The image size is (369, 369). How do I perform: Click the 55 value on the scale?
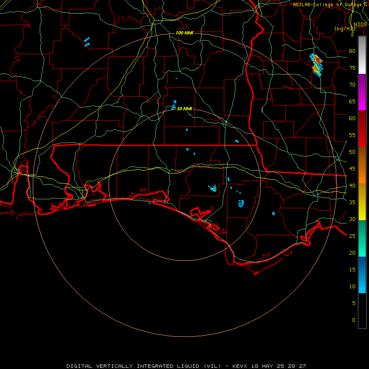point(352,135)
